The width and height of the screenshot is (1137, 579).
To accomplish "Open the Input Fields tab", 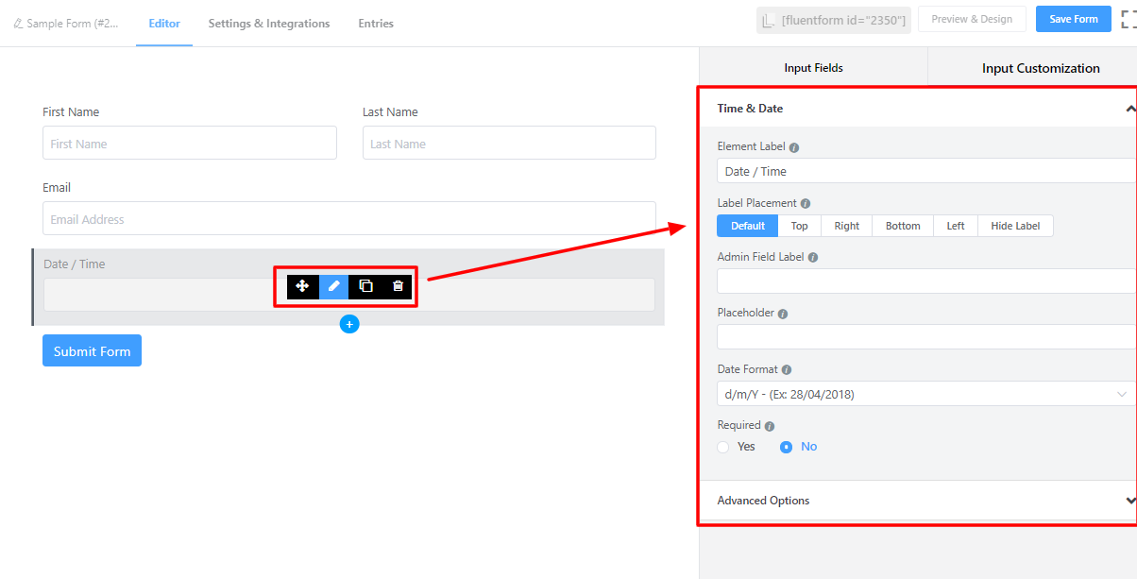I will pyautogui.click(x=813, y=68).
